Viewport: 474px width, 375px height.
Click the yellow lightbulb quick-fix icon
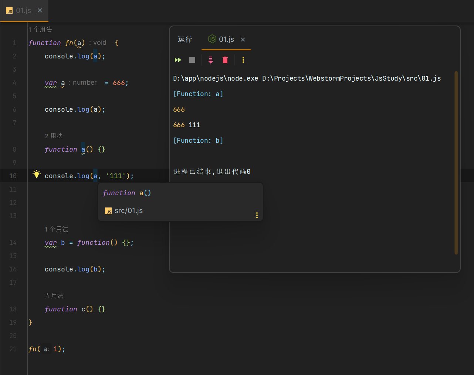click(36, 174)
